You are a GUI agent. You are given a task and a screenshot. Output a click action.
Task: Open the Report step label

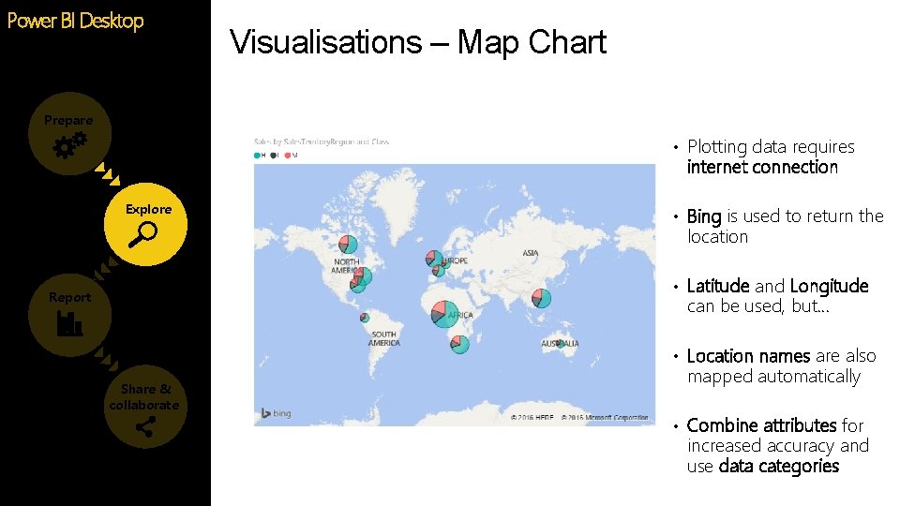coord(69,297)
